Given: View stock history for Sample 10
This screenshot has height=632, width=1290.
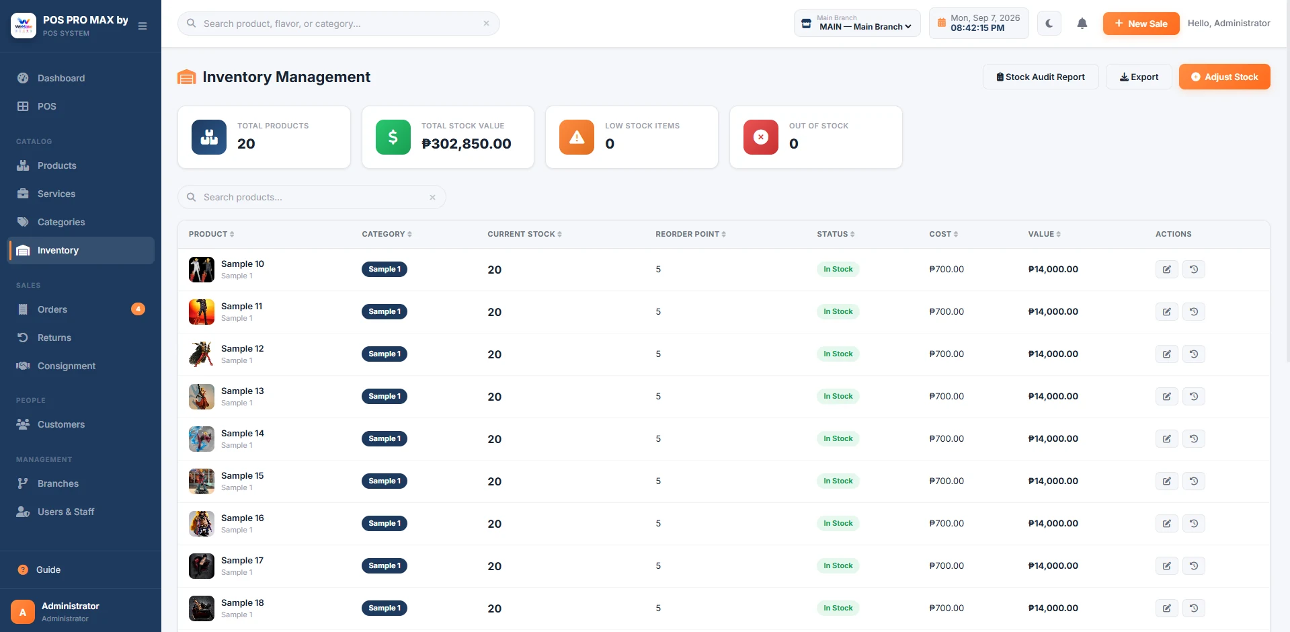Looking at the screenshot, I should [x=1194, y=270].
